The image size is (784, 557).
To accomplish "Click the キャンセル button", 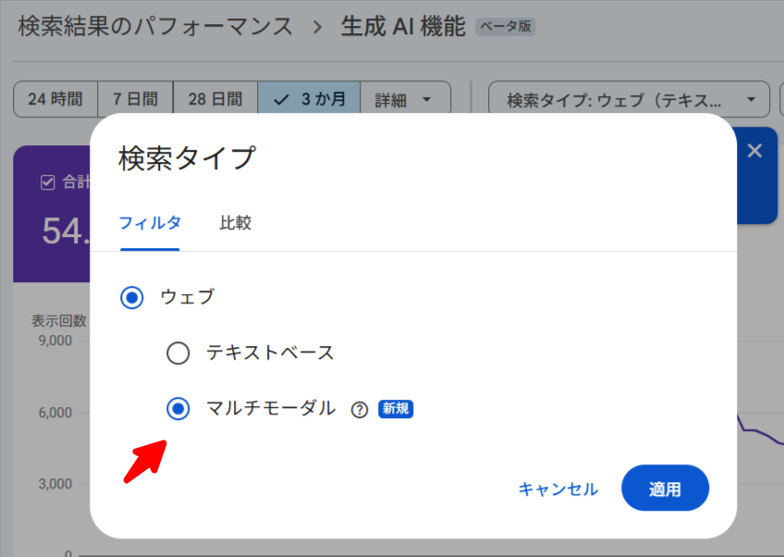I will click(x=558, y=489).
